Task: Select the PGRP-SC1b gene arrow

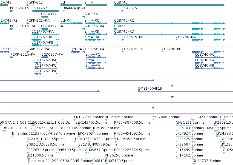Action: (x=11, y=11)
